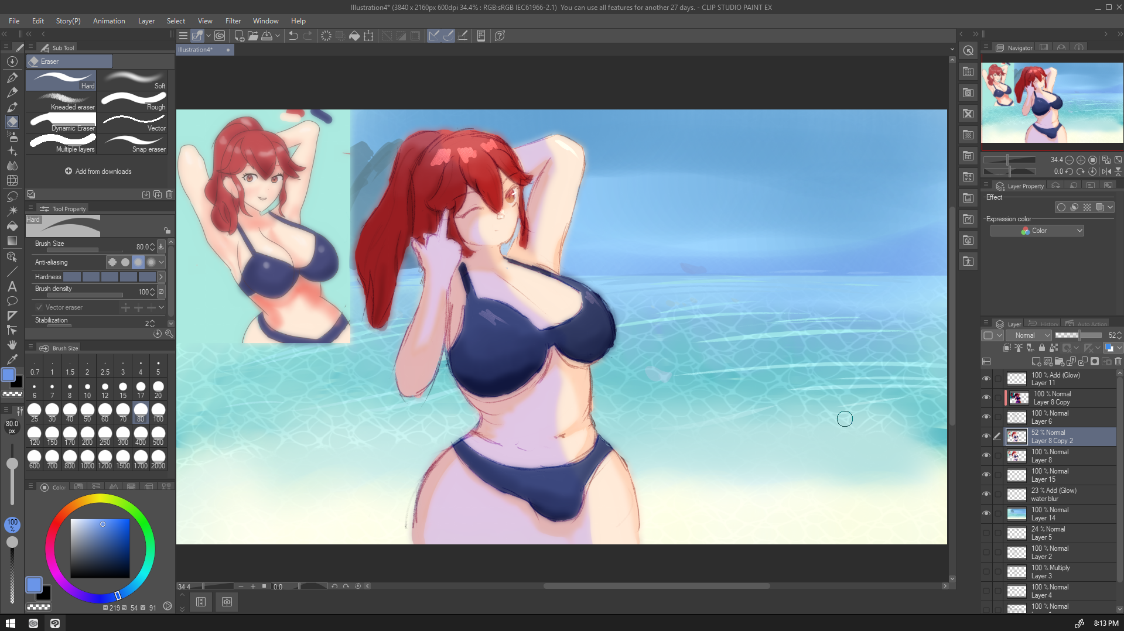Switch to the Illustration4 canvas tab
This screenshot has width=1124, height=631.
(x=205, y=50)
